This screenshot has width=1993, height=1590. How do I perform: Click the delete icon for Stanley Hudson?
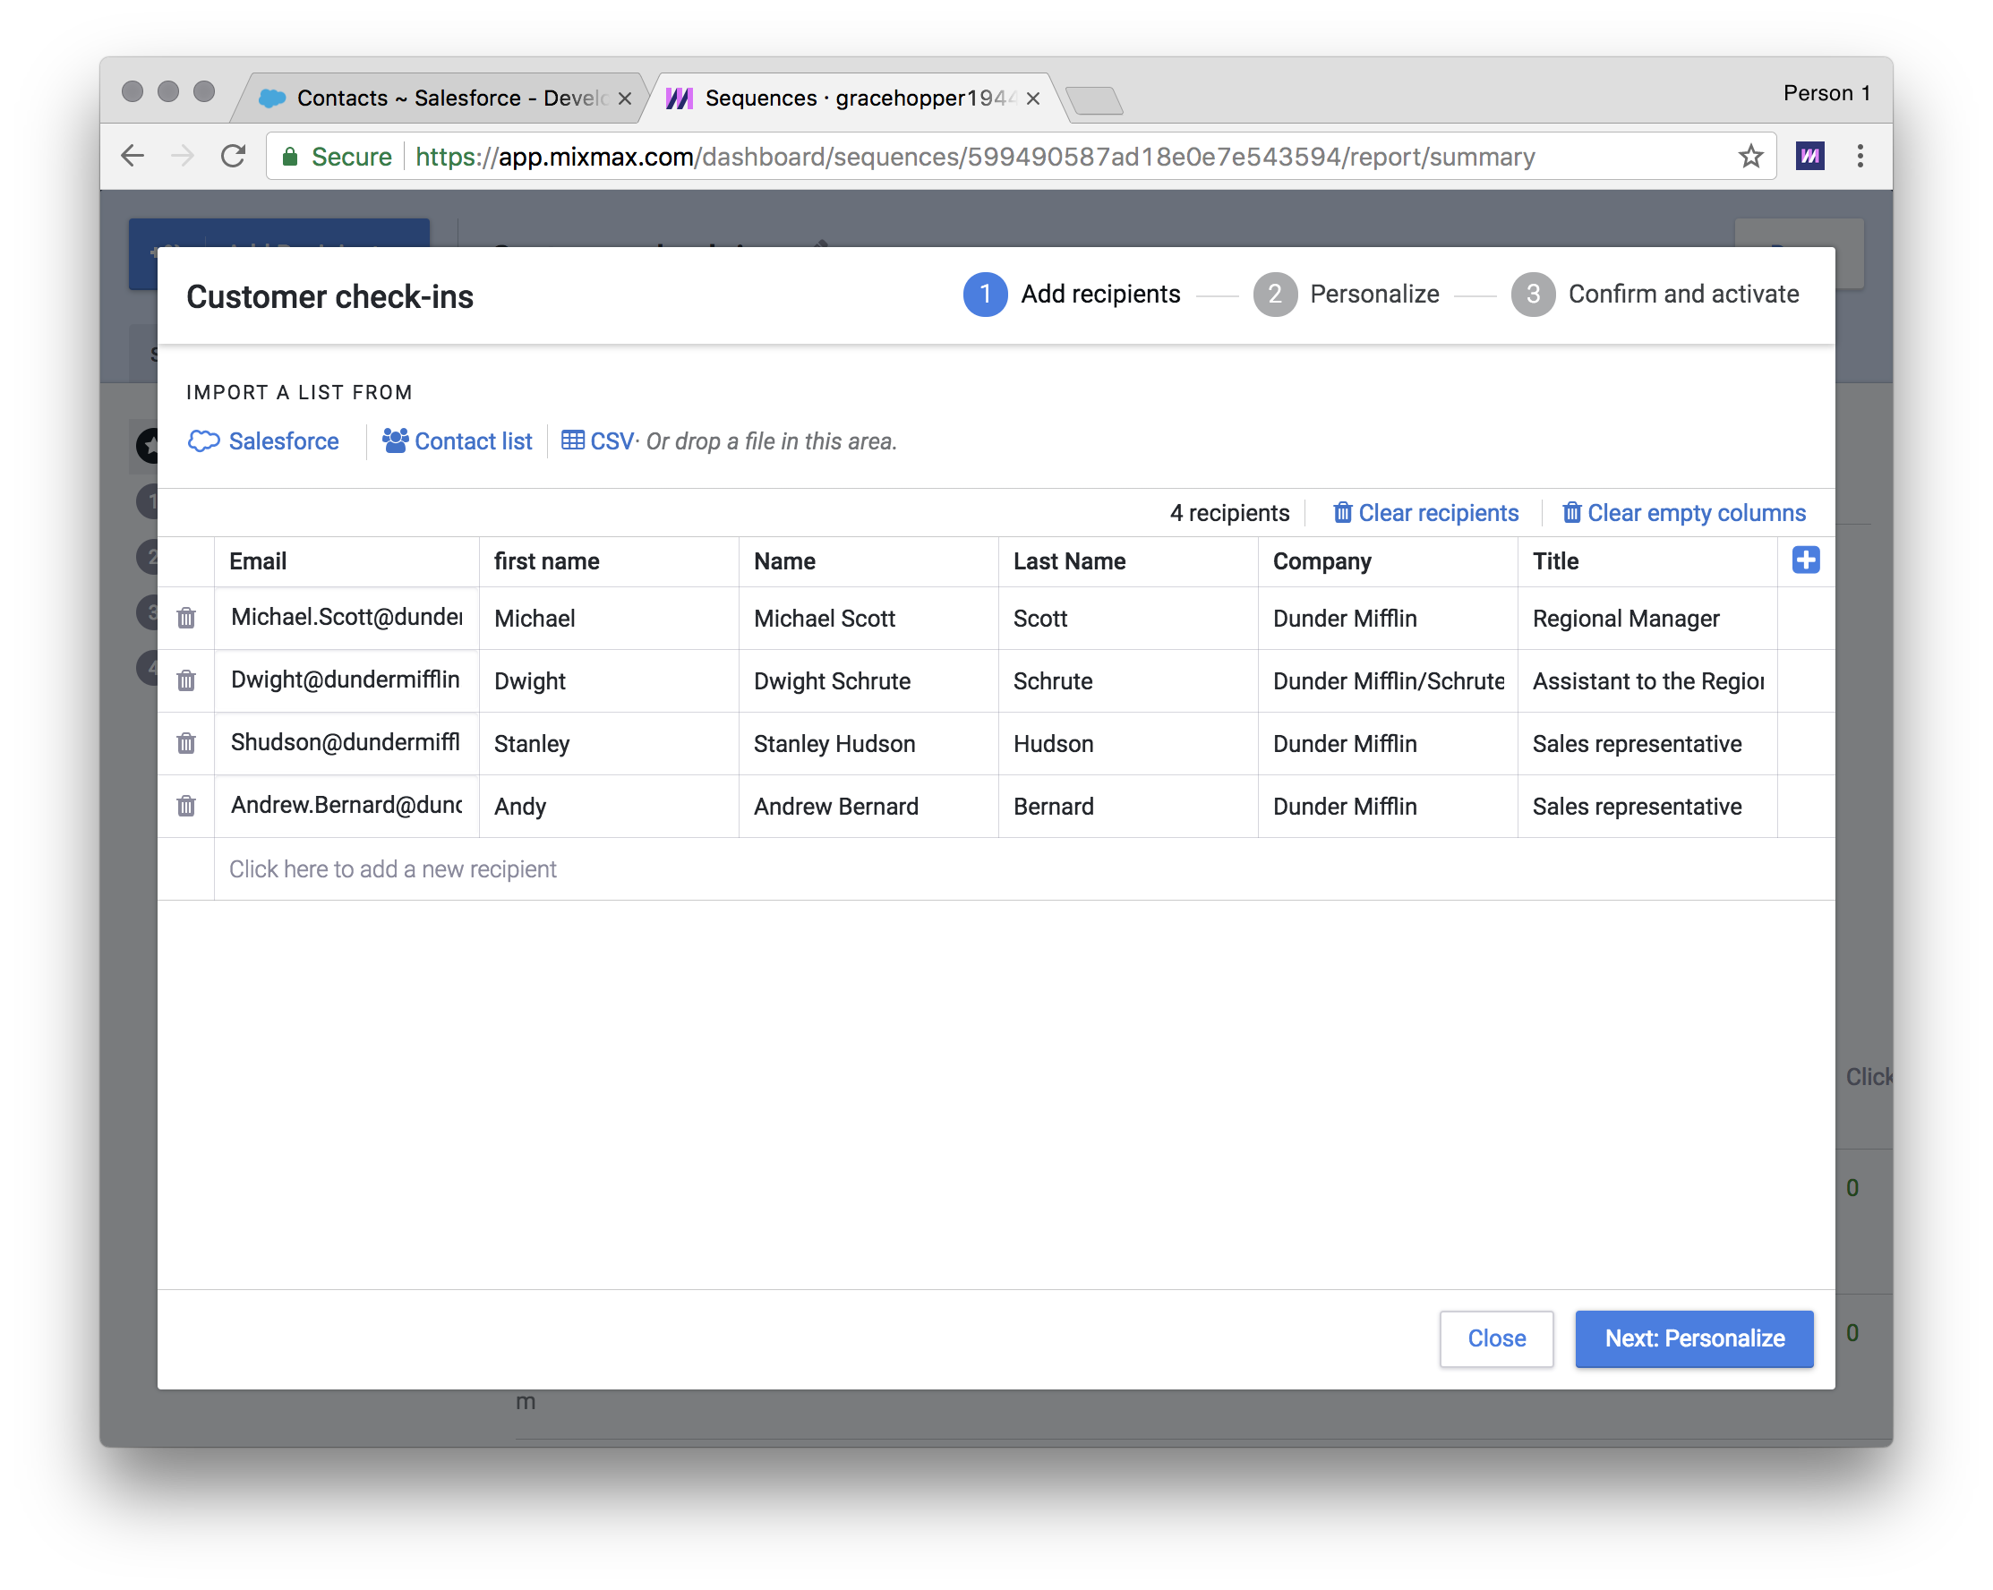[x=186, y=743]
